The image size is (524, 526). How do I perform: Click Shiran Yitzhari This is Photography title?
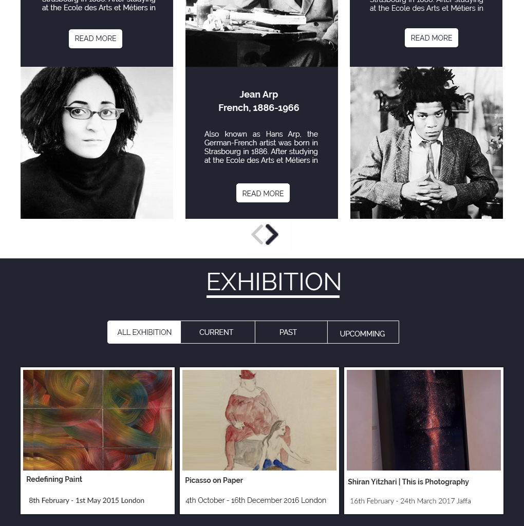coord(408,482)
